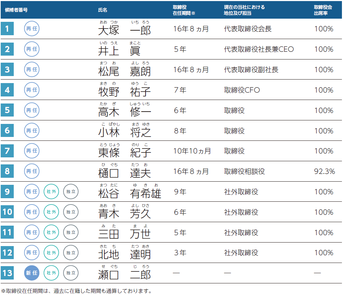Click the 再任 badge for candidate 1
This screenshot has width=343, height=295.
point(32,29)
